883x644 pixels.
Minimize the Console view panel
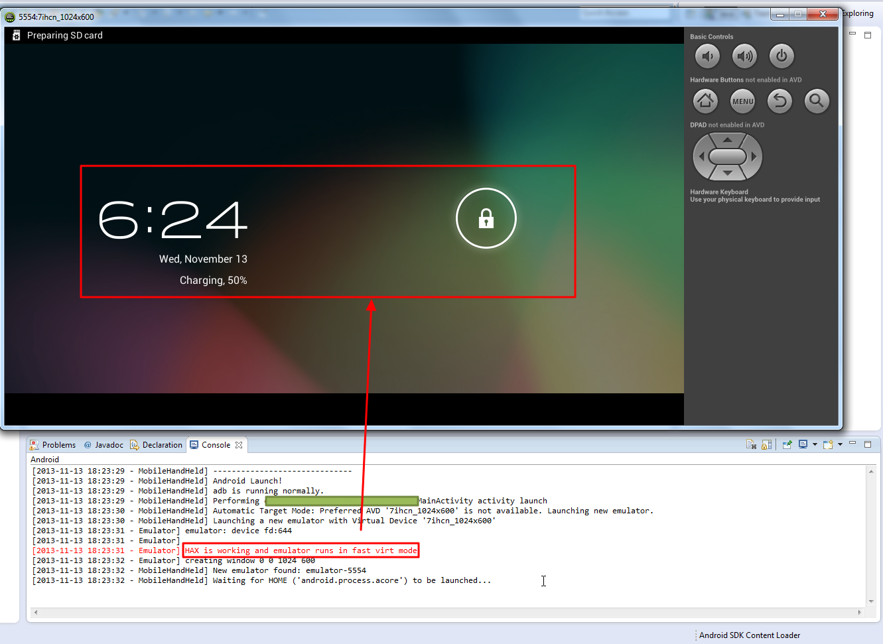[x=852, y=443]
